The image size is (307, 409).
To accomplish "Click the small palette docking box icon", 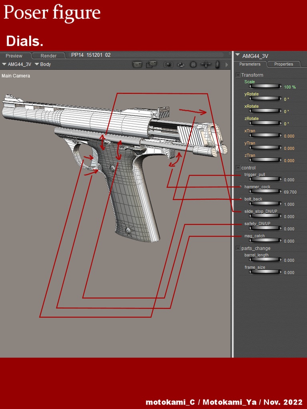I will pyautogui.click(x=229, y=53).
